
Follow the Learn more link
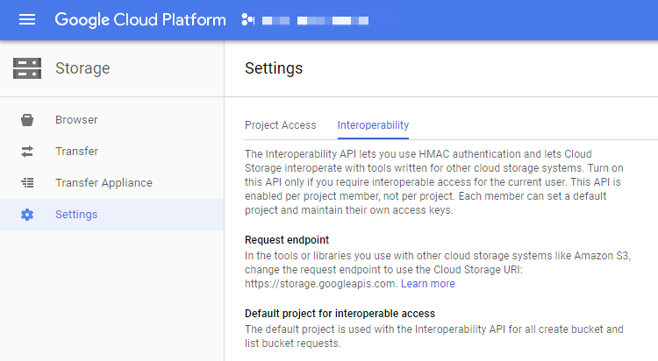pos(428,284)
